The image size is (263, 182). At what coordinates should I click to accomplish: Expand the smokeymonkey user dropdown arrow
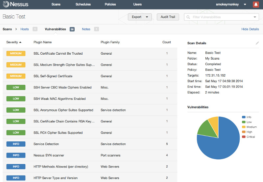[245, 5]
